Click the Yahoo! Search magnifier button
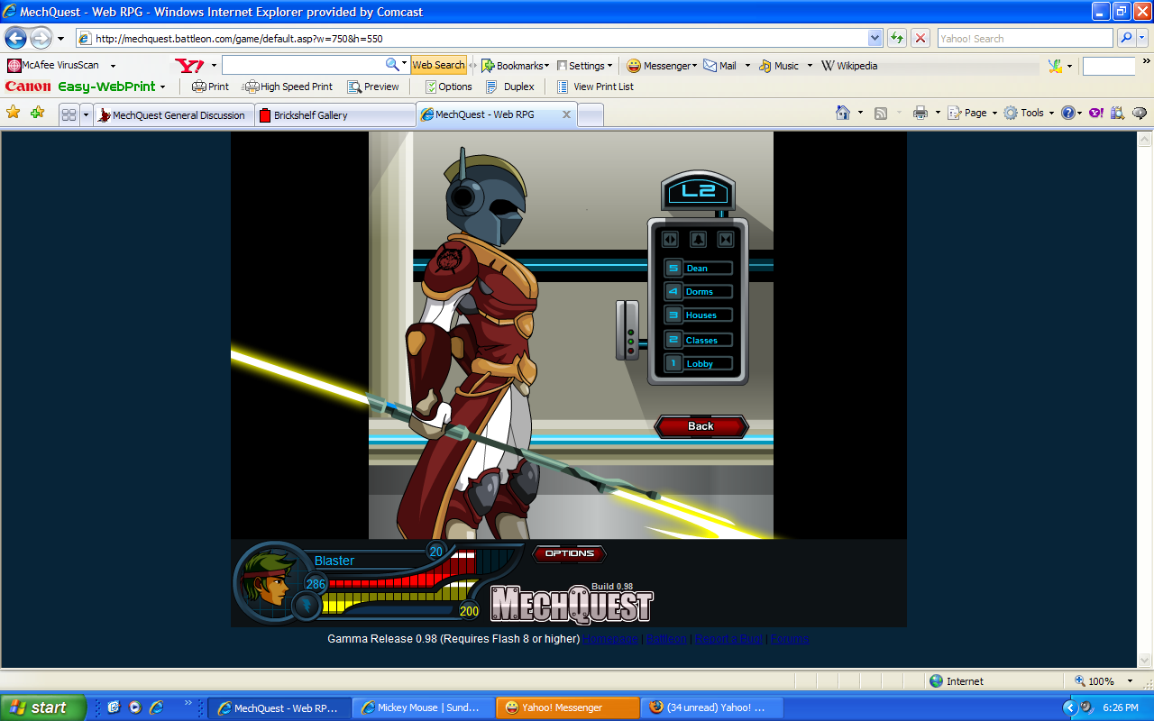This screenshot has width=1154, height=721. point(1126,38)
